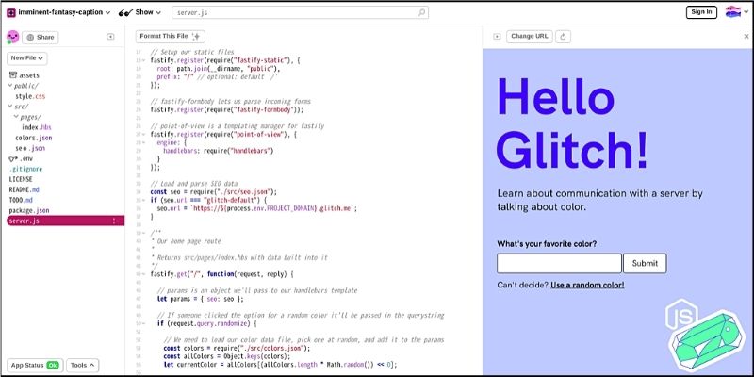Click the sunglasses Show icon

[125, 12]
